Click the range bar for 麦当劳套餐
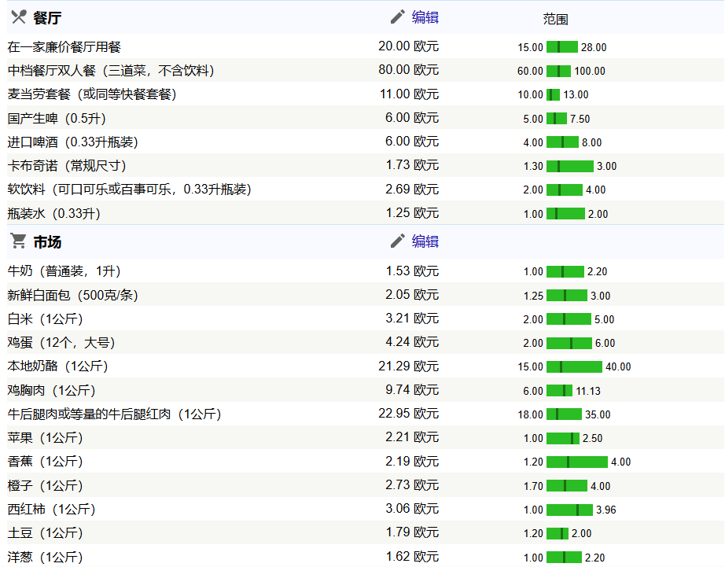The image size is (725, 567). (x=554, y=94)
